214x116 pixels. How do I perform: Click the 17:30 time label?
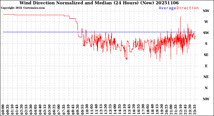pyautogui.click(x=143, y=110)
